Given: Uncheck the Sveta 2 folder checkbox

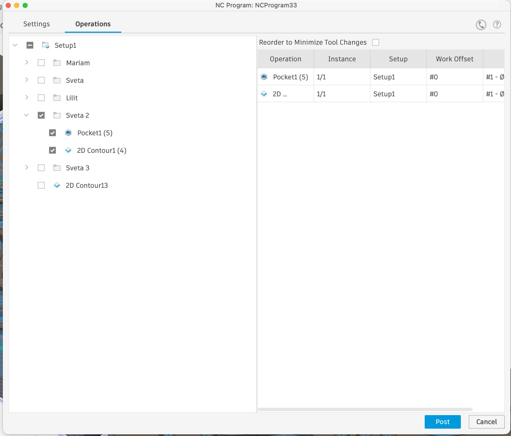Looking at the screenshot, I should (41, 115).
